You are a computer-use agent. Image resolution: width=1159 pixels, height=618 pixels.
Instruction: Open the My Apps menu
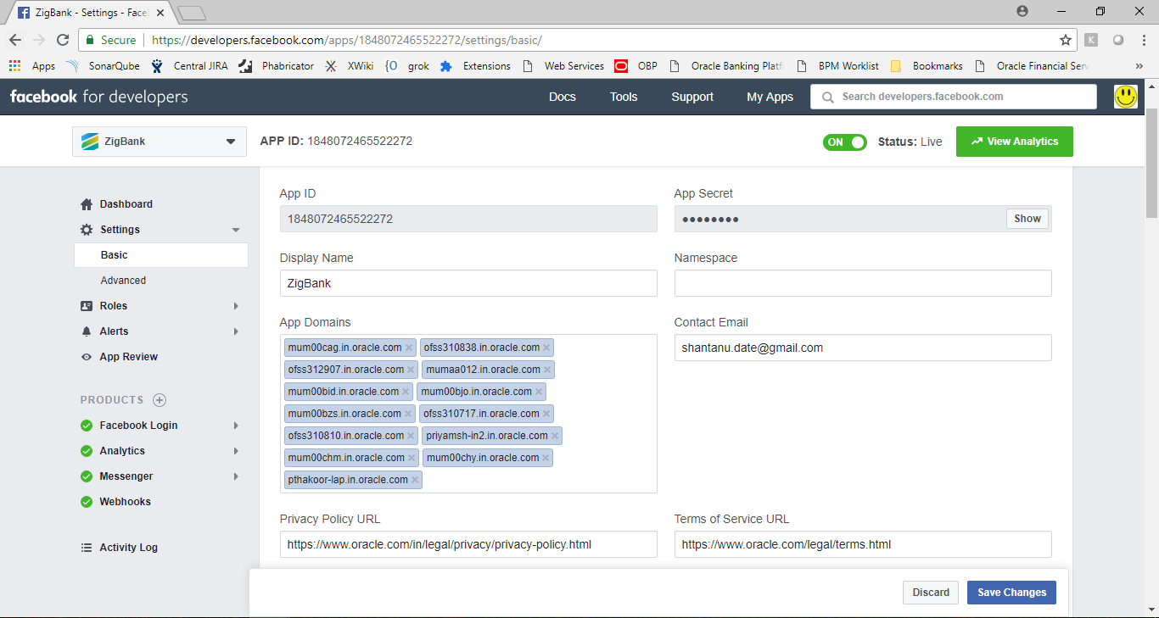[770, 97]
